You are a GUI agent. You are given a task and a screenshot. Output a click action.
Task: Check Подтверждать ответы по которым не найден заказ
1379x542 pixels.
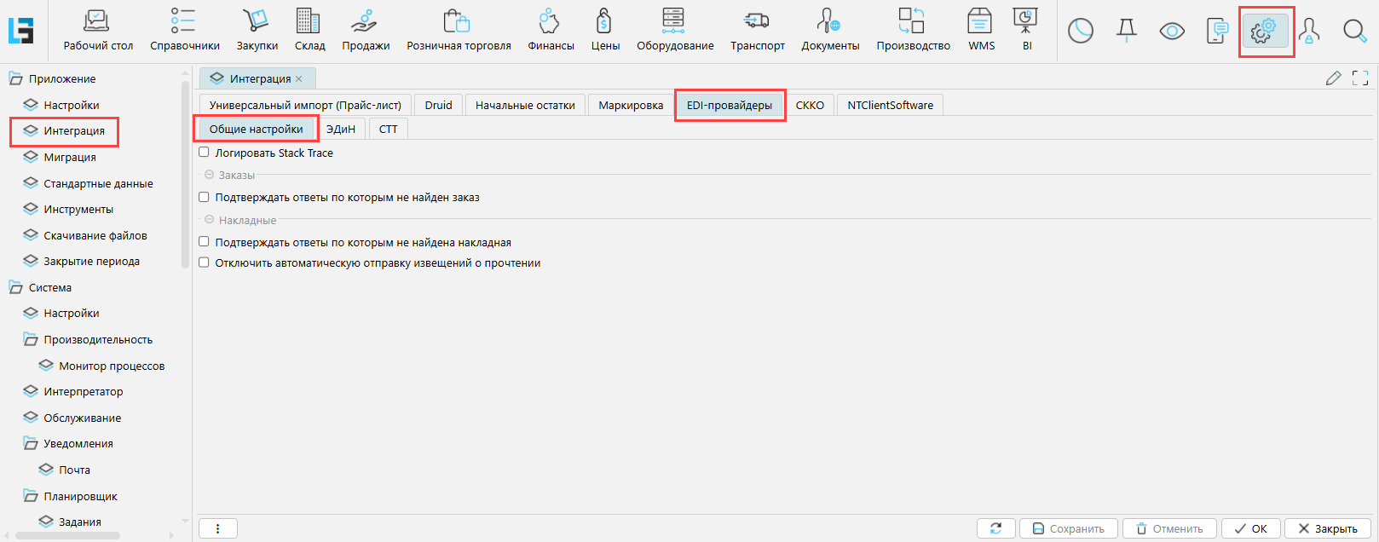[204, 197]
